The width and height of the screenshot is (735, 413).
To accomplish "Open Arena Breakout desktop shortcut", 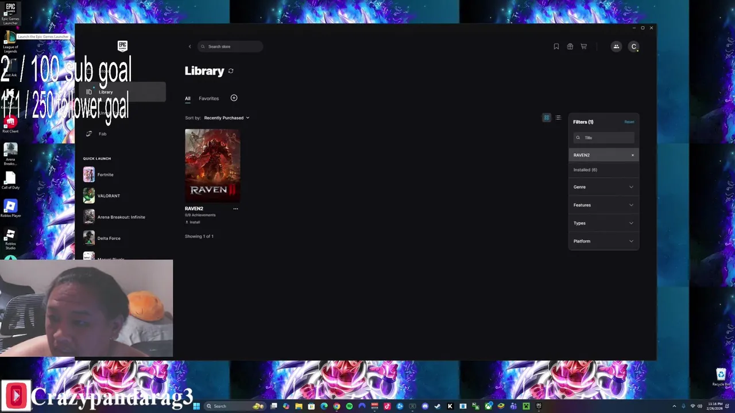I will 10,153.
